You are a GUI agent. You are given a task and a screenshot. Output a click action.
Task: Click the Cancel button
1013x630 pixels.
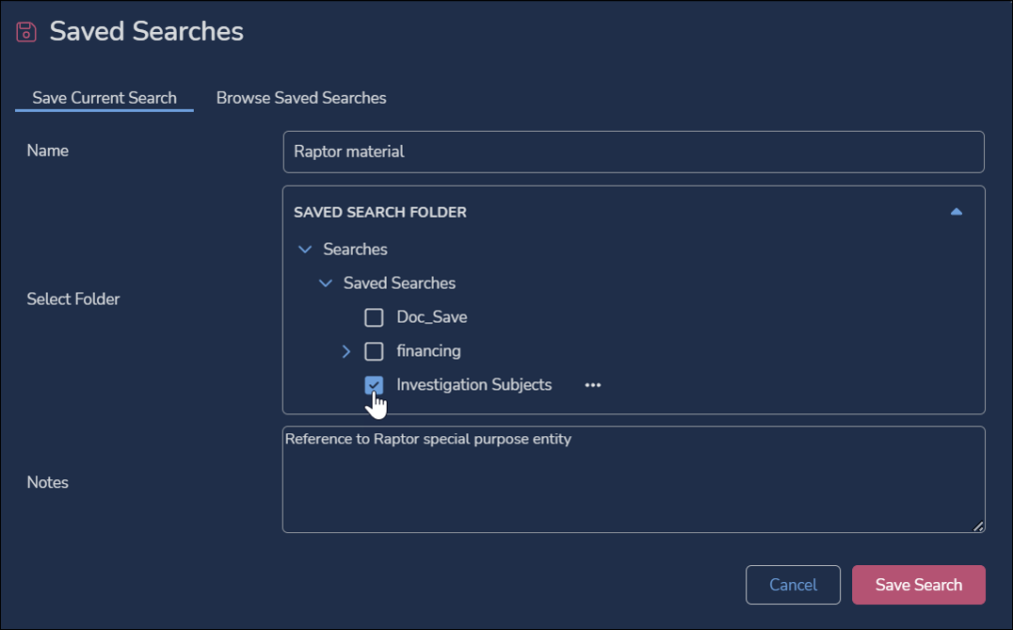[x=793, y=585]
